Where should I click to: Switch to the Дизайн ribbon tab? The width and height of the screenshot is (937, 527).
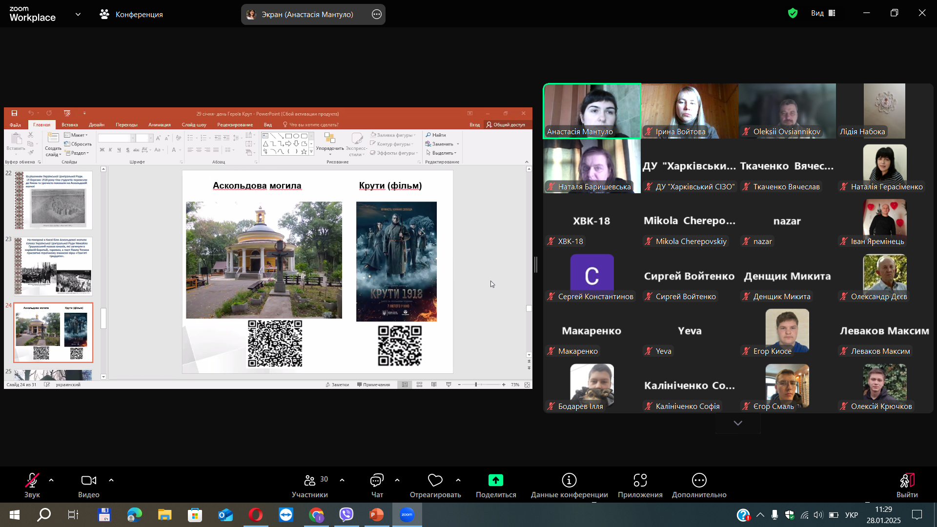97,125
